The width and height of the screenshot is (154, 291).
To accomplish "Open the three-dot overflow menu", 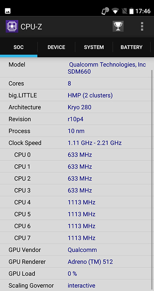I will (142, 26).
